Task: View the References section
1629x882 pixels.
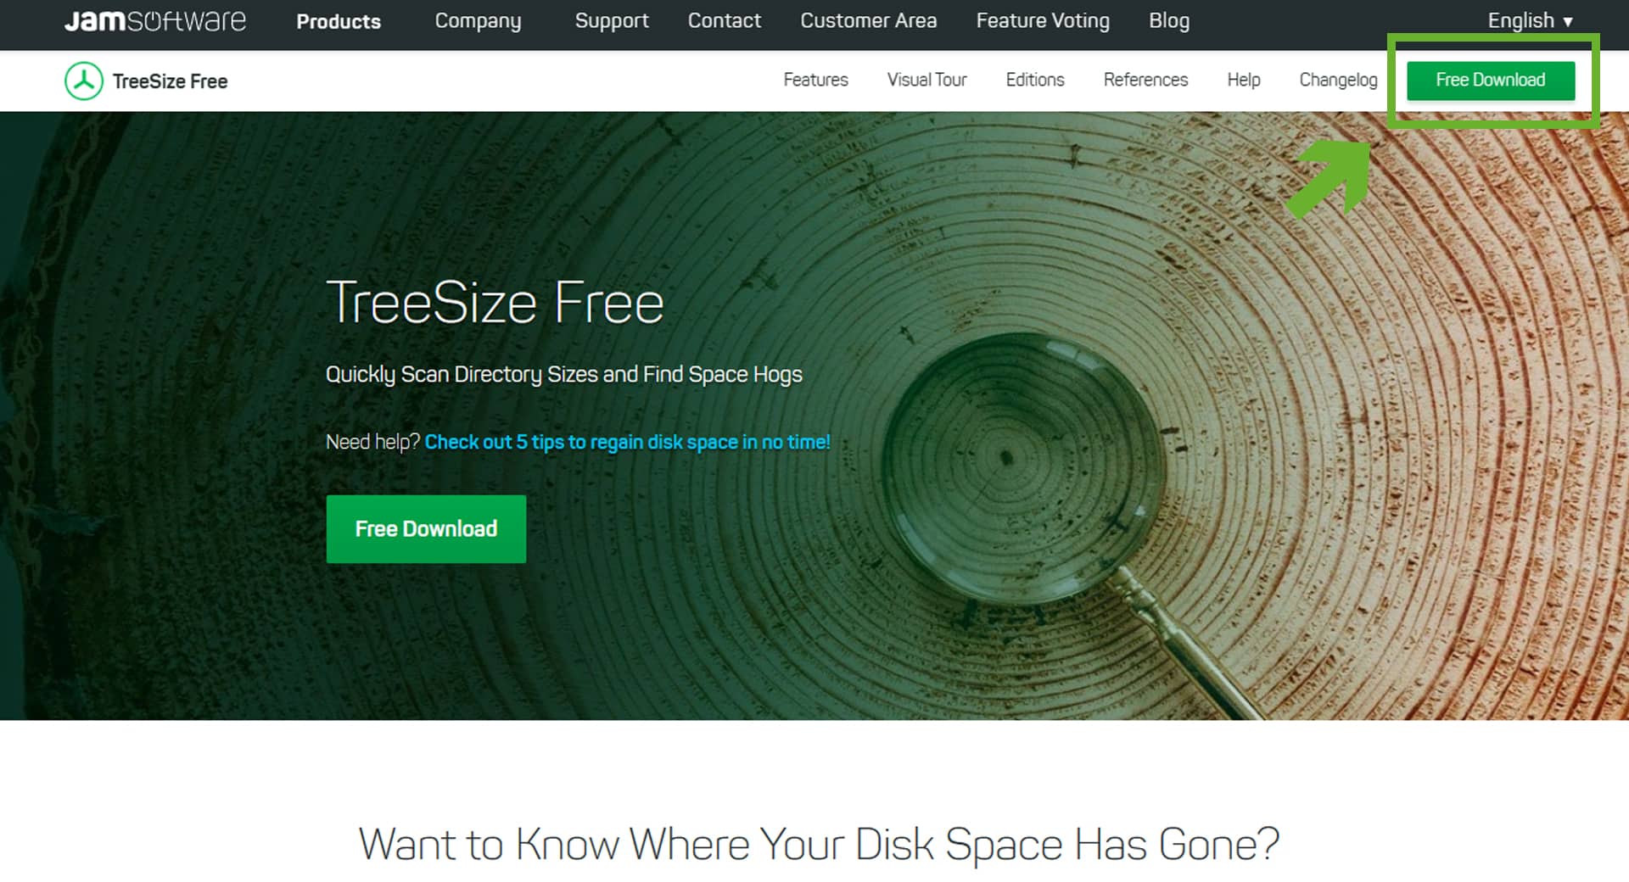Action: point(1145,80)
